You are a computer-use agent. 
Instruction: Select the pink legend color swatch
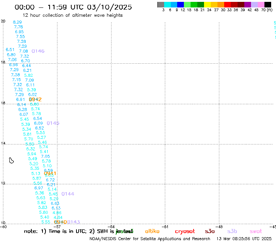(261, 4)
